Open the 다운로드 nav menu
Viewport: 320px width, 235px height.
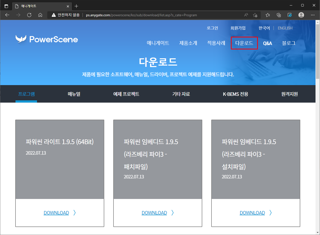[x=244, y=43]
